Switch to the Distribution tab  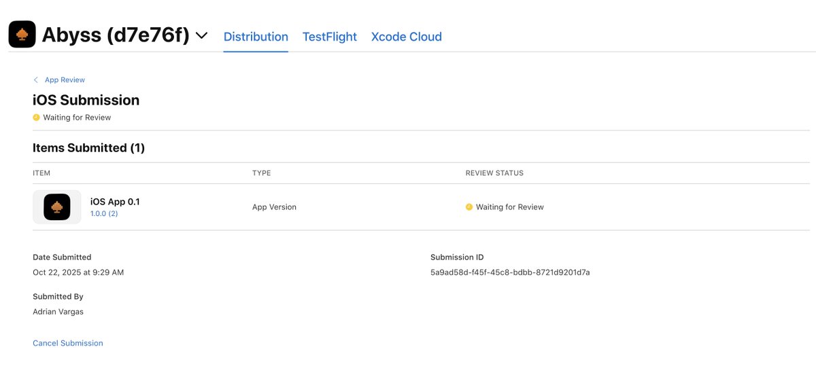click(x=256, y=37)
